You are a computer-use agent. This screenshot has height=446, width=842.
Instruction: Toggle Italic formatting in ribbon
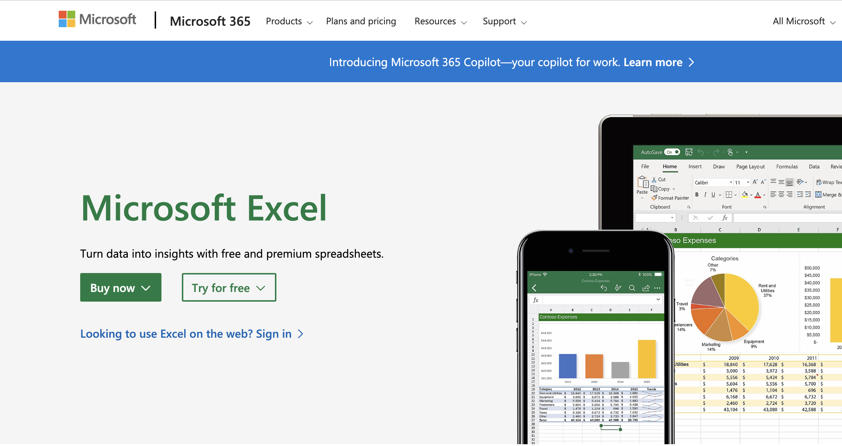(705, 195)
